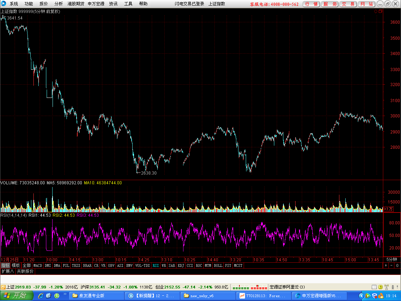The width and height of the screenshot is (401, 301).
Task: Click the 交易 button
Action: (x=348, y=4)
